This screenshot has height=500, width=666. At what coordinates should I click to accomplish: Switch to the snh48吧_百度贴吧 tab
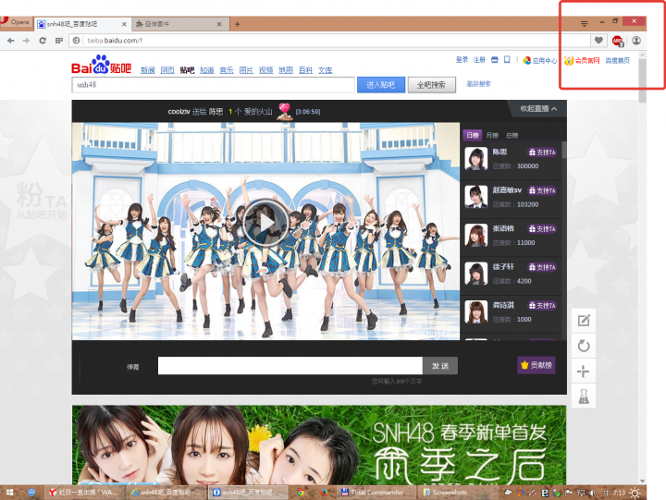click(82, 24)
